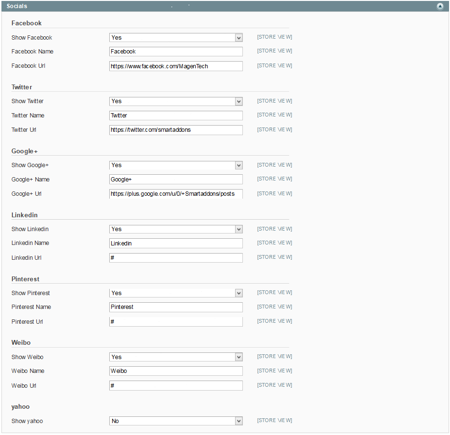Edit the Google+ Url field
The image size is (450, 435).
176,194
